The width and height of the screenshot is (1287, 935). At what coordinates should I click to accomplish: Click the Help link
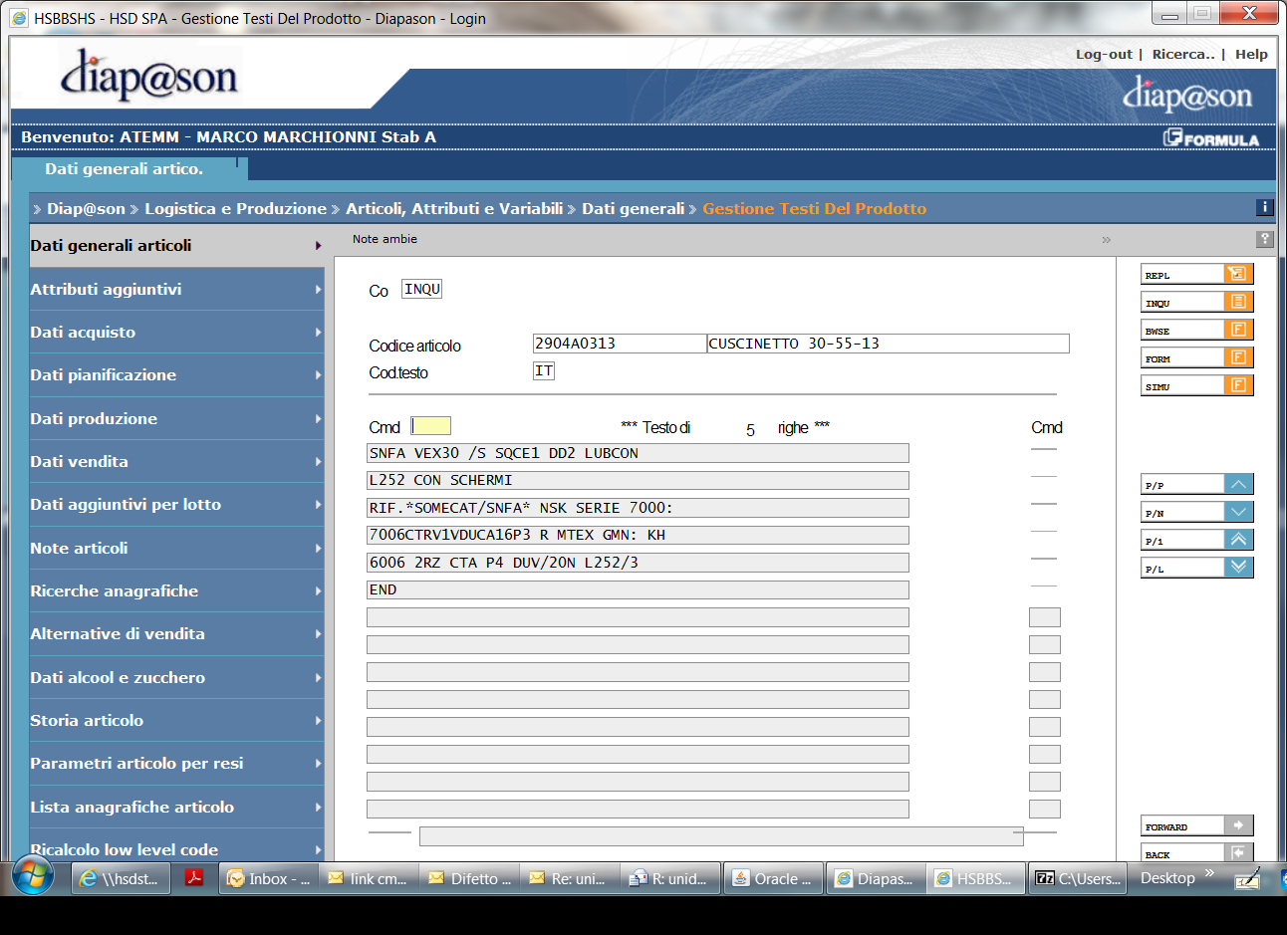pyautogui.click(x=1251, y=55)
